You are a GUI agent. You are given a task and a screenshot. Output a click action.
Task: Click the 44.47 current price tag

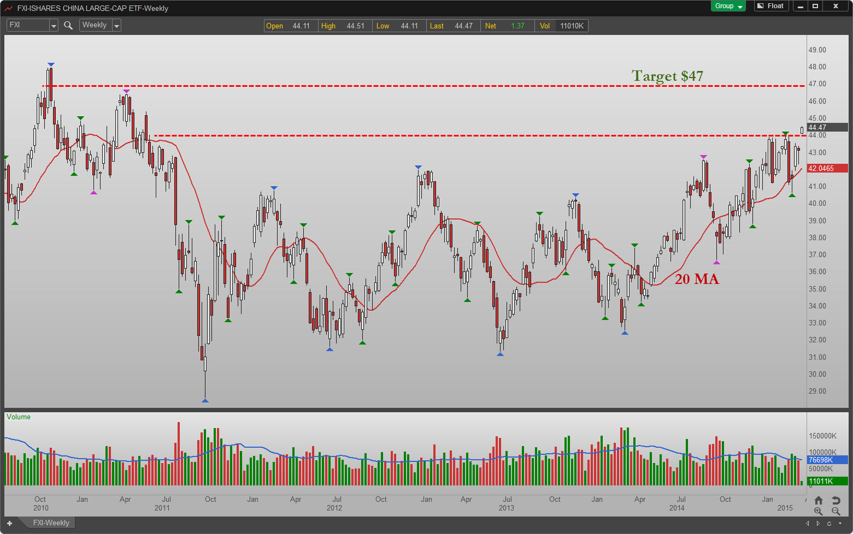(x=827, y=127)
